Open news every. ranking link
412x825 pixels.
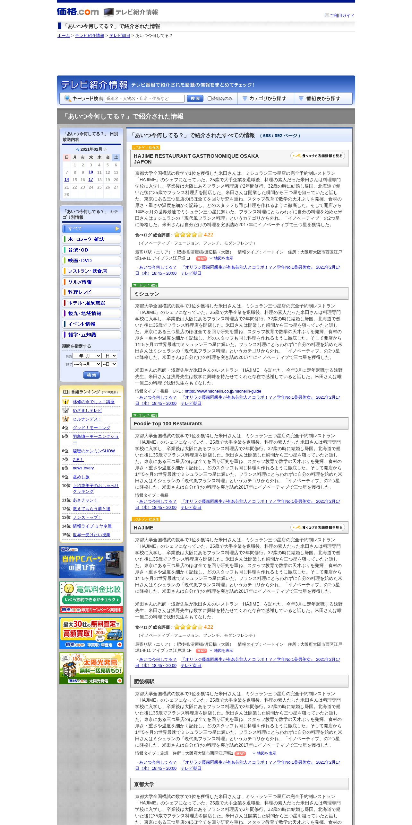click(x=84, y=468)
